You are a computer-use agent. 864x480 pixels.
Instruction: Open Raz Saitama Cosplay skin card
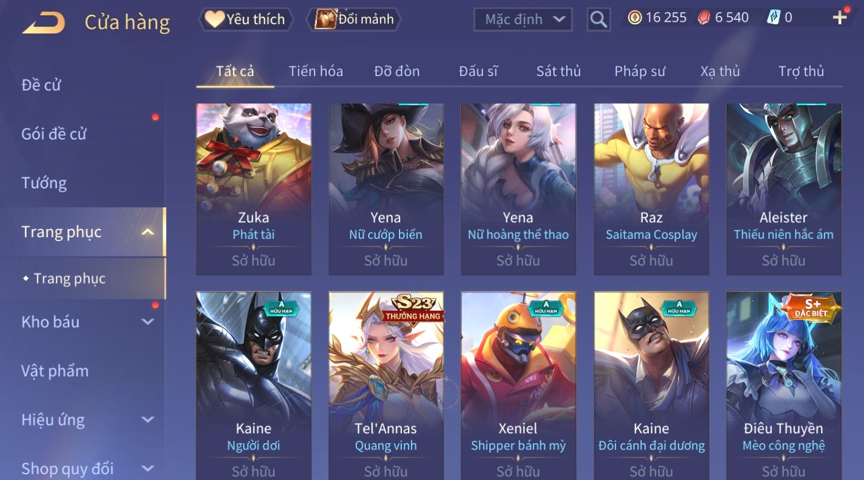tap(651, 189)
